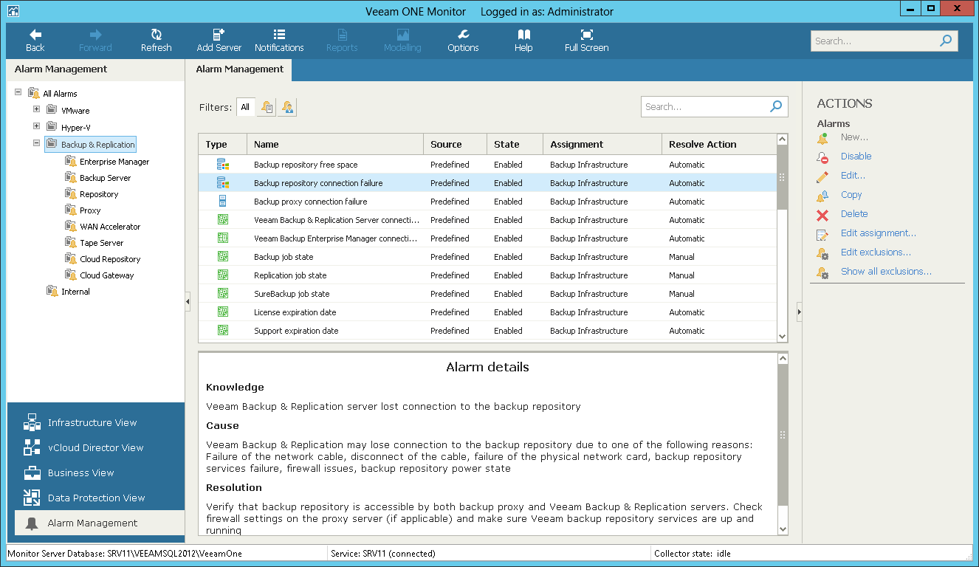The height and width of the screenshot is (567, 979).
Task: Click the Disable action link
Action: pos(856,157)
